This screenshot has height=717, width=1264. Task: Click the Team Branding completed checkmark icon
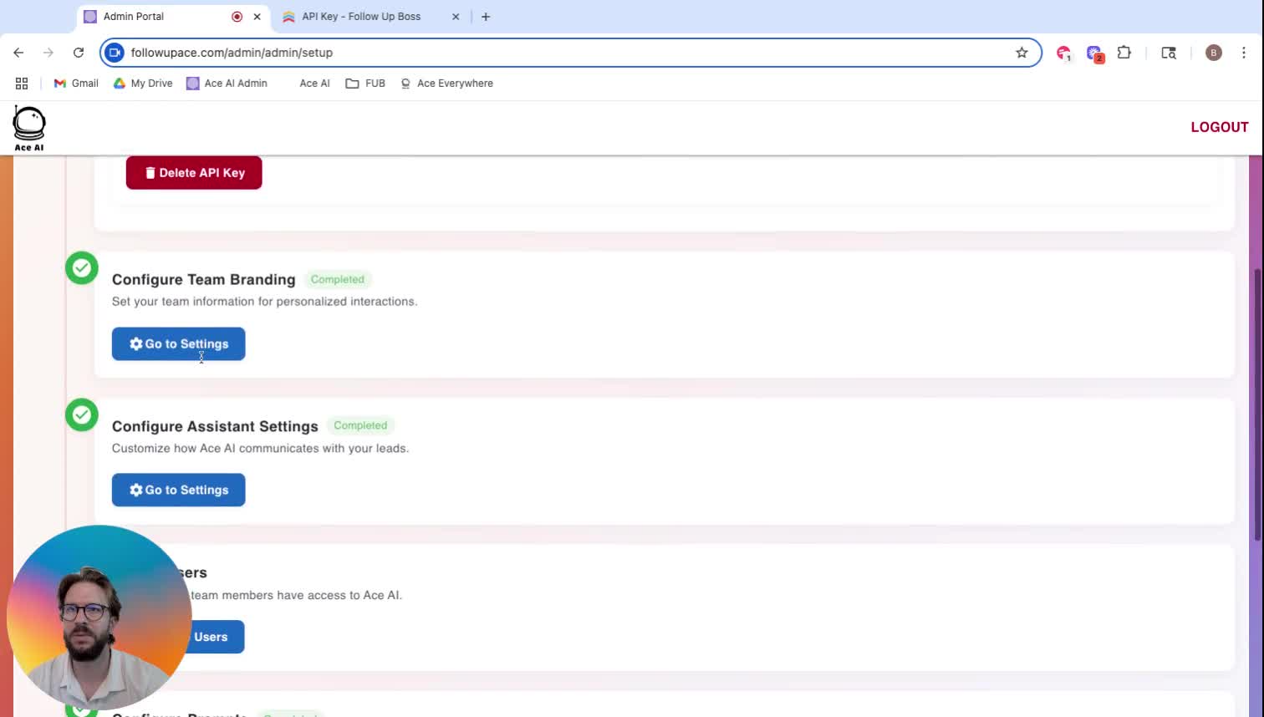click(x=82, y=268)
